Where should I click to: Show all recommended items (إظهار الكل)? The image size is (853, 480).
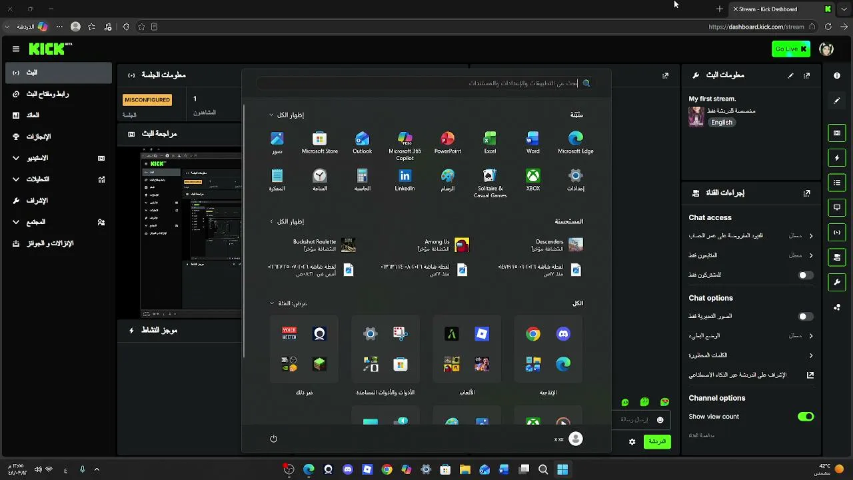click(287, 221)
